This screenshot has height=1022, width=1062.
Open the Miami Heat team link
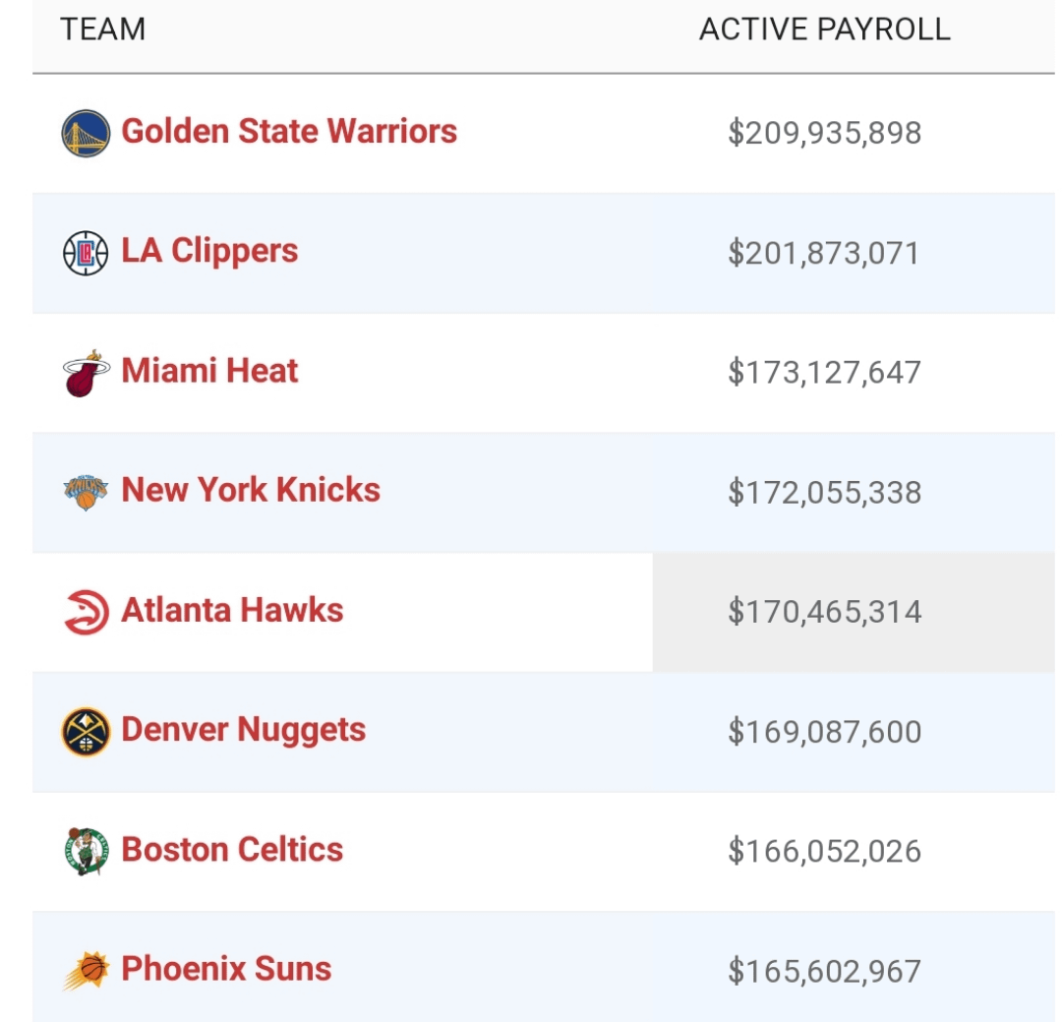[209, 371]
